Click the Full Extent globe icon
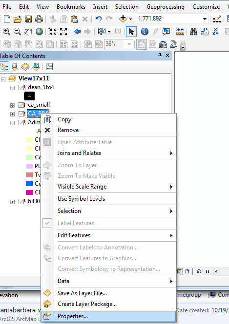The width and height of the screenshot is (229, 324). coord(39,32)
